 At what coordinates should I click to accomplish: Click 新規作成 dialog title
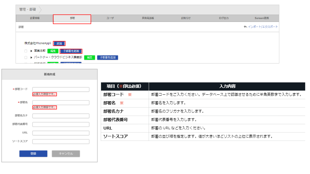(x=49, y=74)
